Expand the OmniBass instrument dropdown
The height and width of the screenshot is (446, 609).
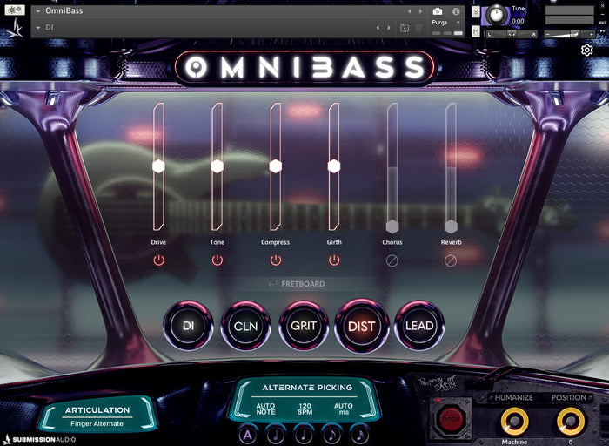37,11
